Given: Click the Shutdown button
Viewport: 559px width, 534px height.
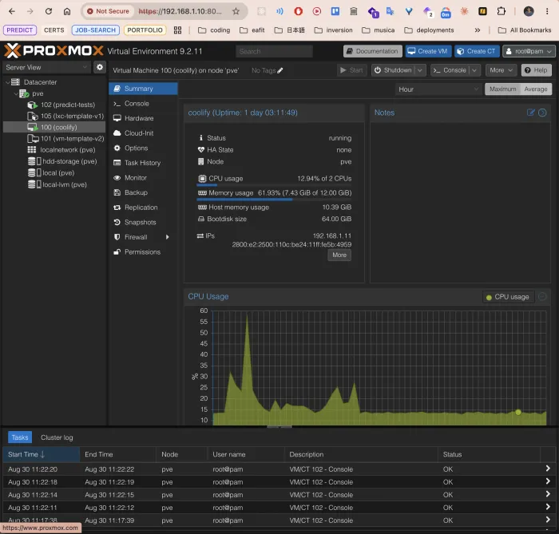Looking at the screenshot, I should [x=393, y=70].
